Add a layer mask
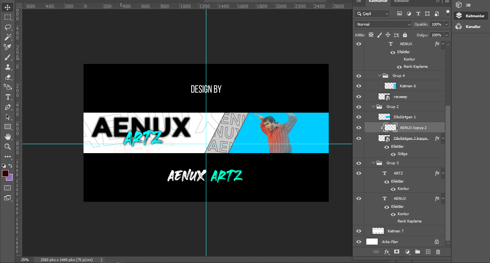 click(397, 252)
